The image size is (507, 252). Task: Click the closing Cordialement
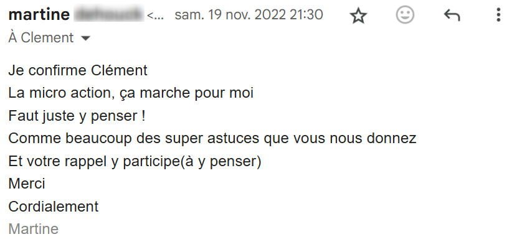54,207
